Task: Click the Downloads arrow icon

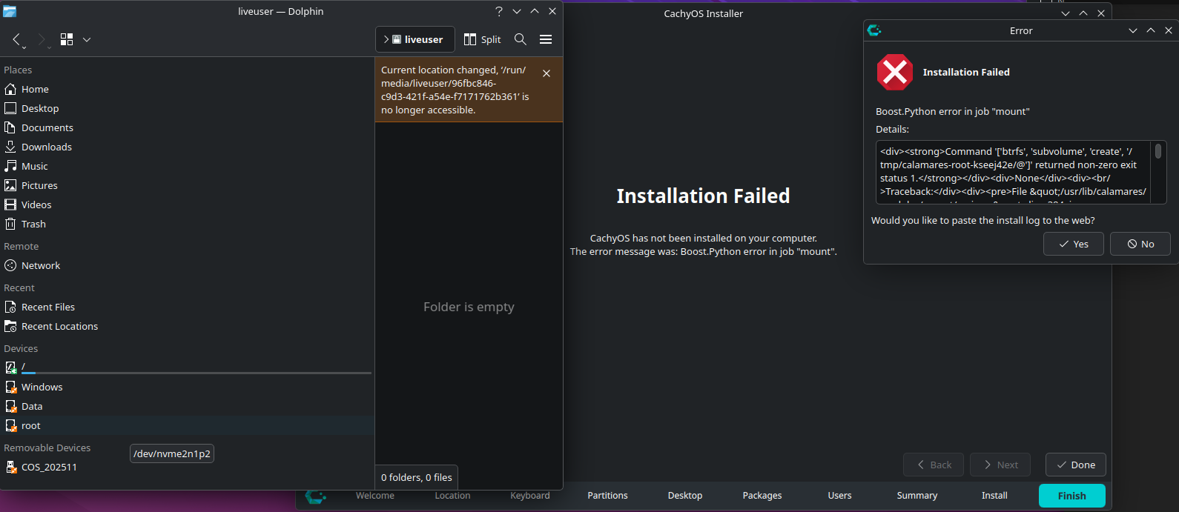Action: 10,147
